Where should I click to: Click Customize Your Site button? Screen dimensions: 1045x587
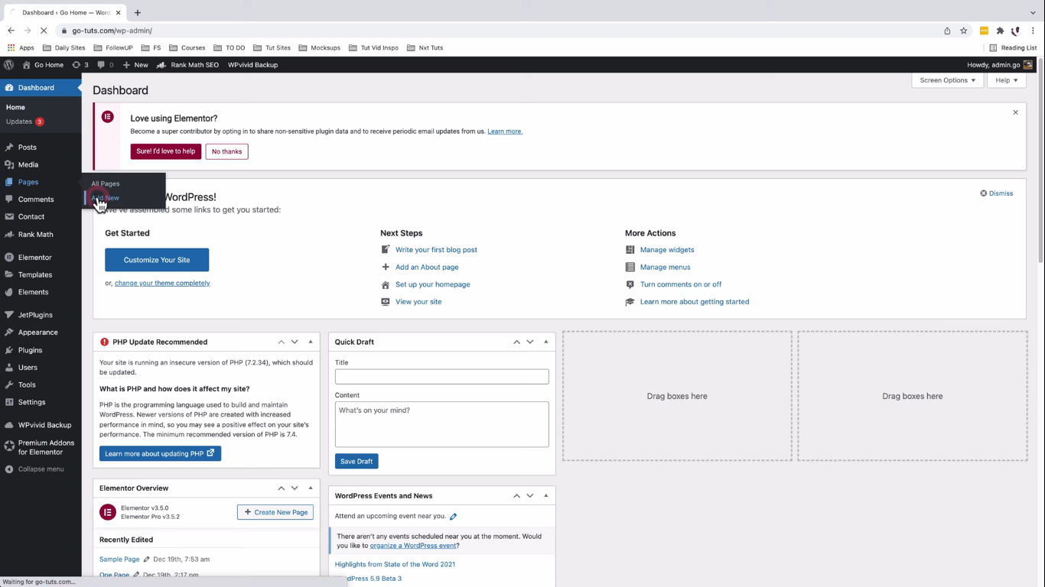point(157,260)
